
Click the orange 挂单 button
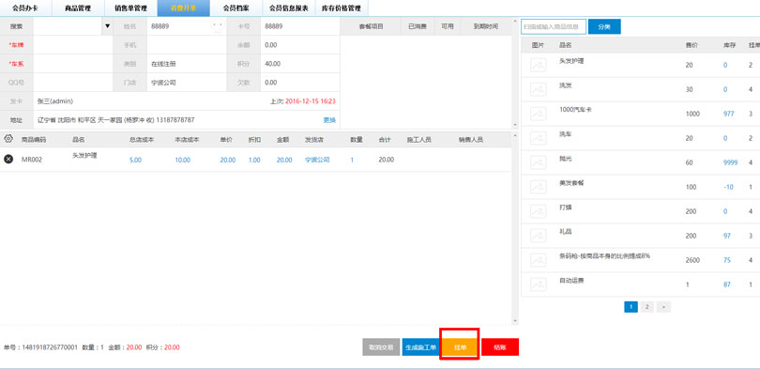(460, 347)
